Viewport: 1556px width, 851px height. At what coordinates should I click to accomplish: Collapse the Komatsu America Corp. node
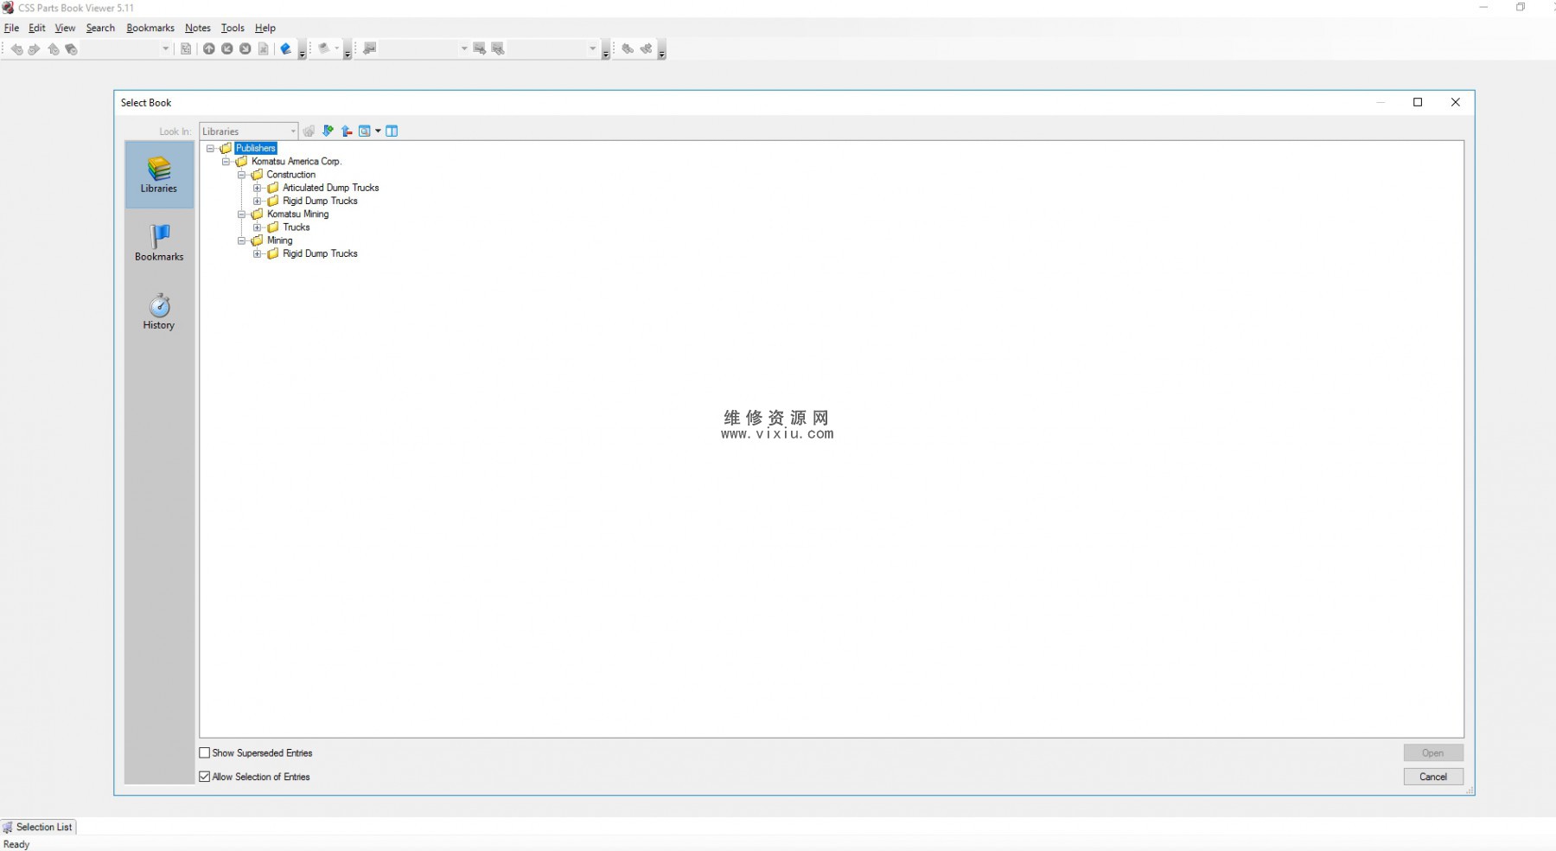click(226, 162)
